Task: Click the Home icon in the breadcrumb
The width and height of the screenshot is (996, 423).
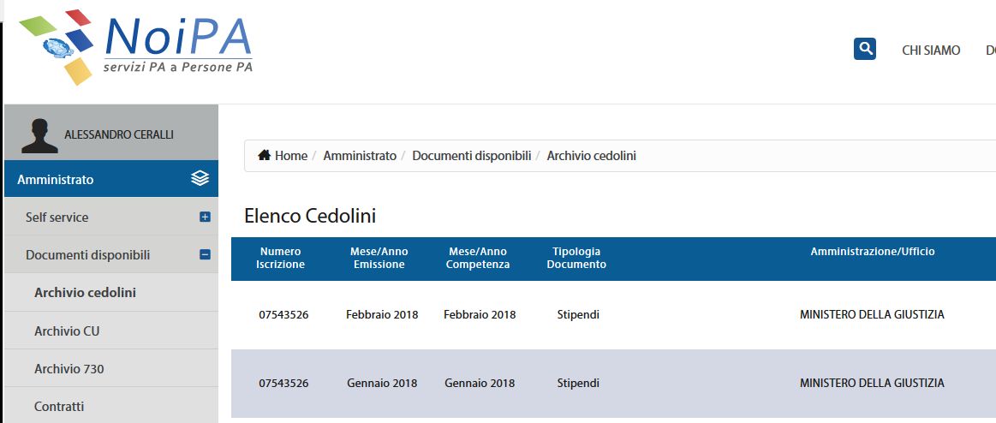Action: (x=265, y=155)
